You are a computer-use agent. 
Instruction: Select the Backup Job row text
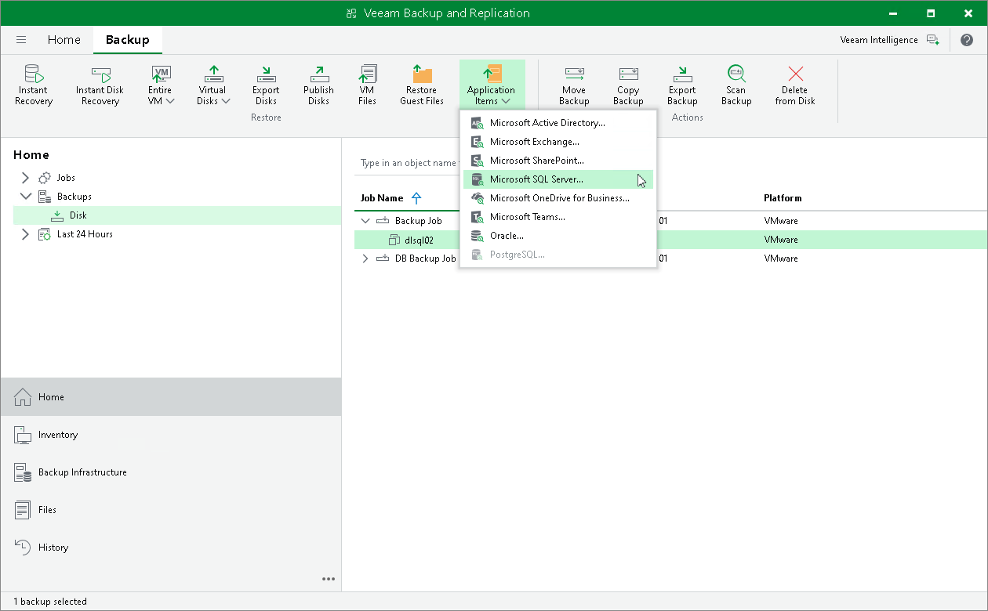[x=418, y=221]
